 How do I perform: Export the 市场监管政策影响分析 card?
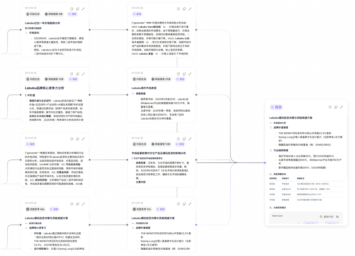coord(178,139)
